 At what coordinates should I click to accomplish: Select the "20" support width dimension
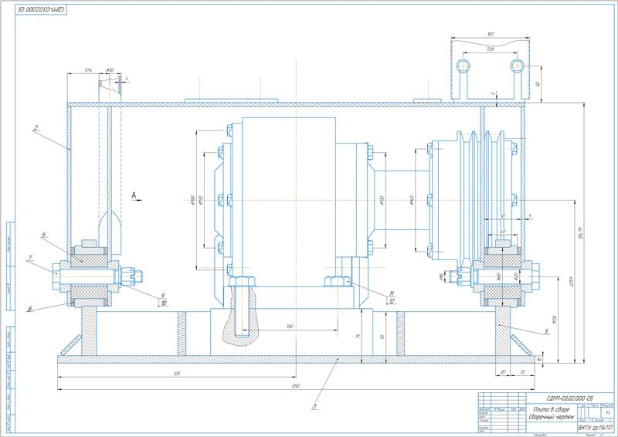pyautogui.click(x=503, y=372)
